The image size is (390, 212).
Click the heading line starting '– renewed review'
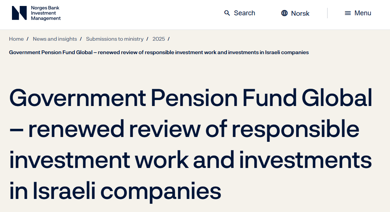(x=184, y=129)
